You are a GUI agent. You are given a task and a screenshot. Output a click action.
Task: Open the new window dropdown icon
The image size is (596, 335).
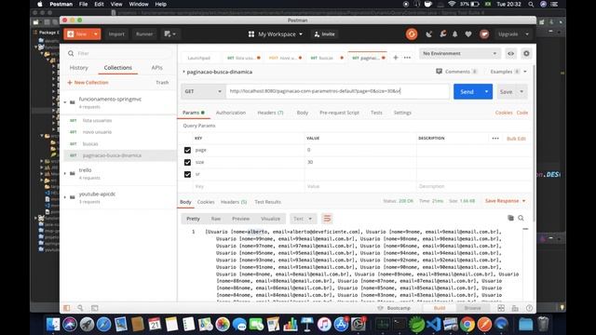(169, 34)
